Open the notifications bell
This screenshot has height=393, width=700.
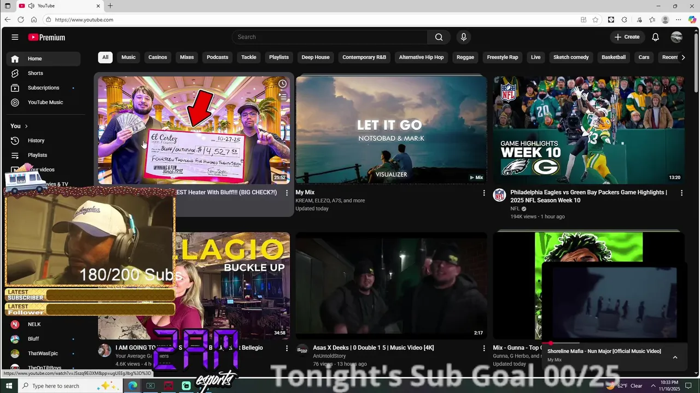point(655,37)
